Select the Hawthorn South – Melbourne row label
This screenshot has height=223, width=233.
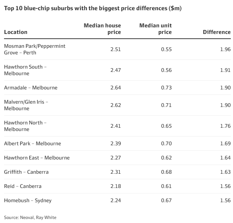click(25, 70)
